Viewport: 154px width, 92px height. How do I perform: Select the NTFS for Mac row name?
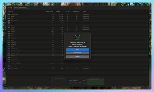pyautogui.click(x=14, y=68)
